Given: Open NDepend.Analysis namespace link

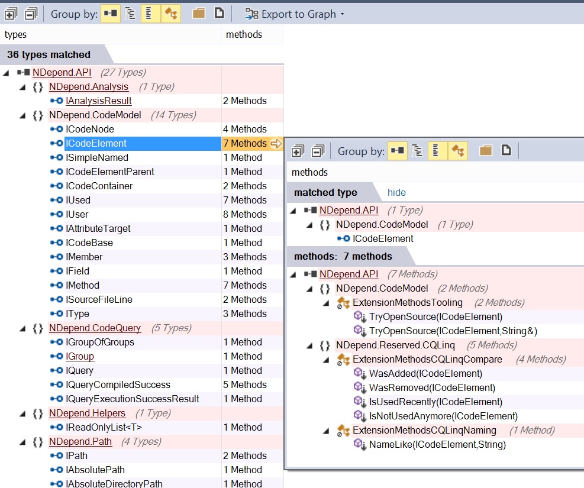Looking at the screenshot, I should tap(89, 86).
